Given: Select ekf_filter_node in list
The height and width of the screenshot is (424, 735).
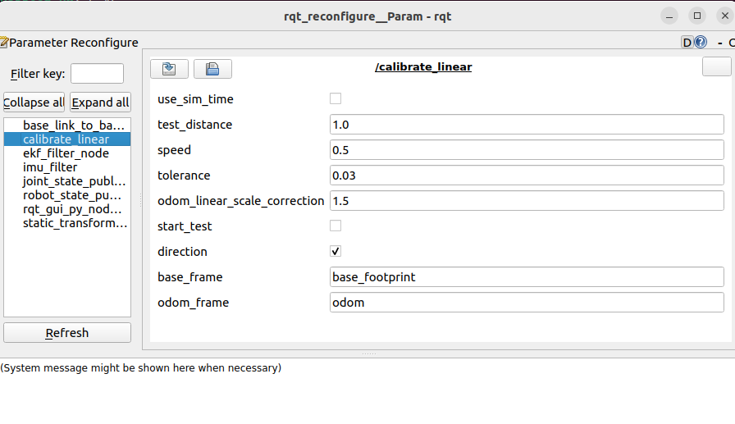Looking at the screenshot, I should [x=67, y=153].
